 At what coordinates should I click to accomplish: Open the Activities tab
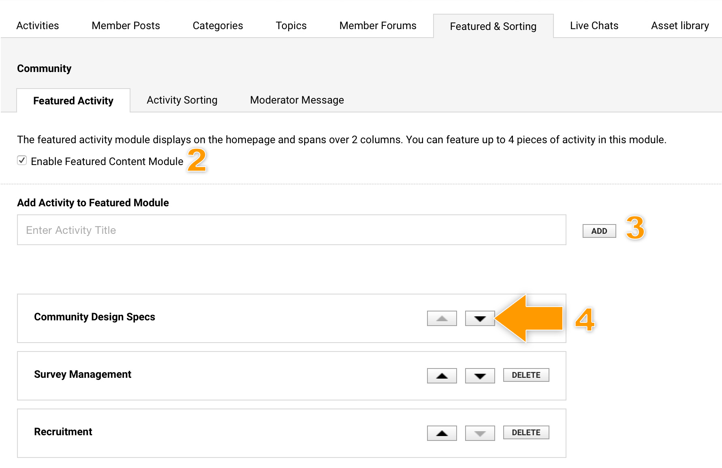point(38,25)
